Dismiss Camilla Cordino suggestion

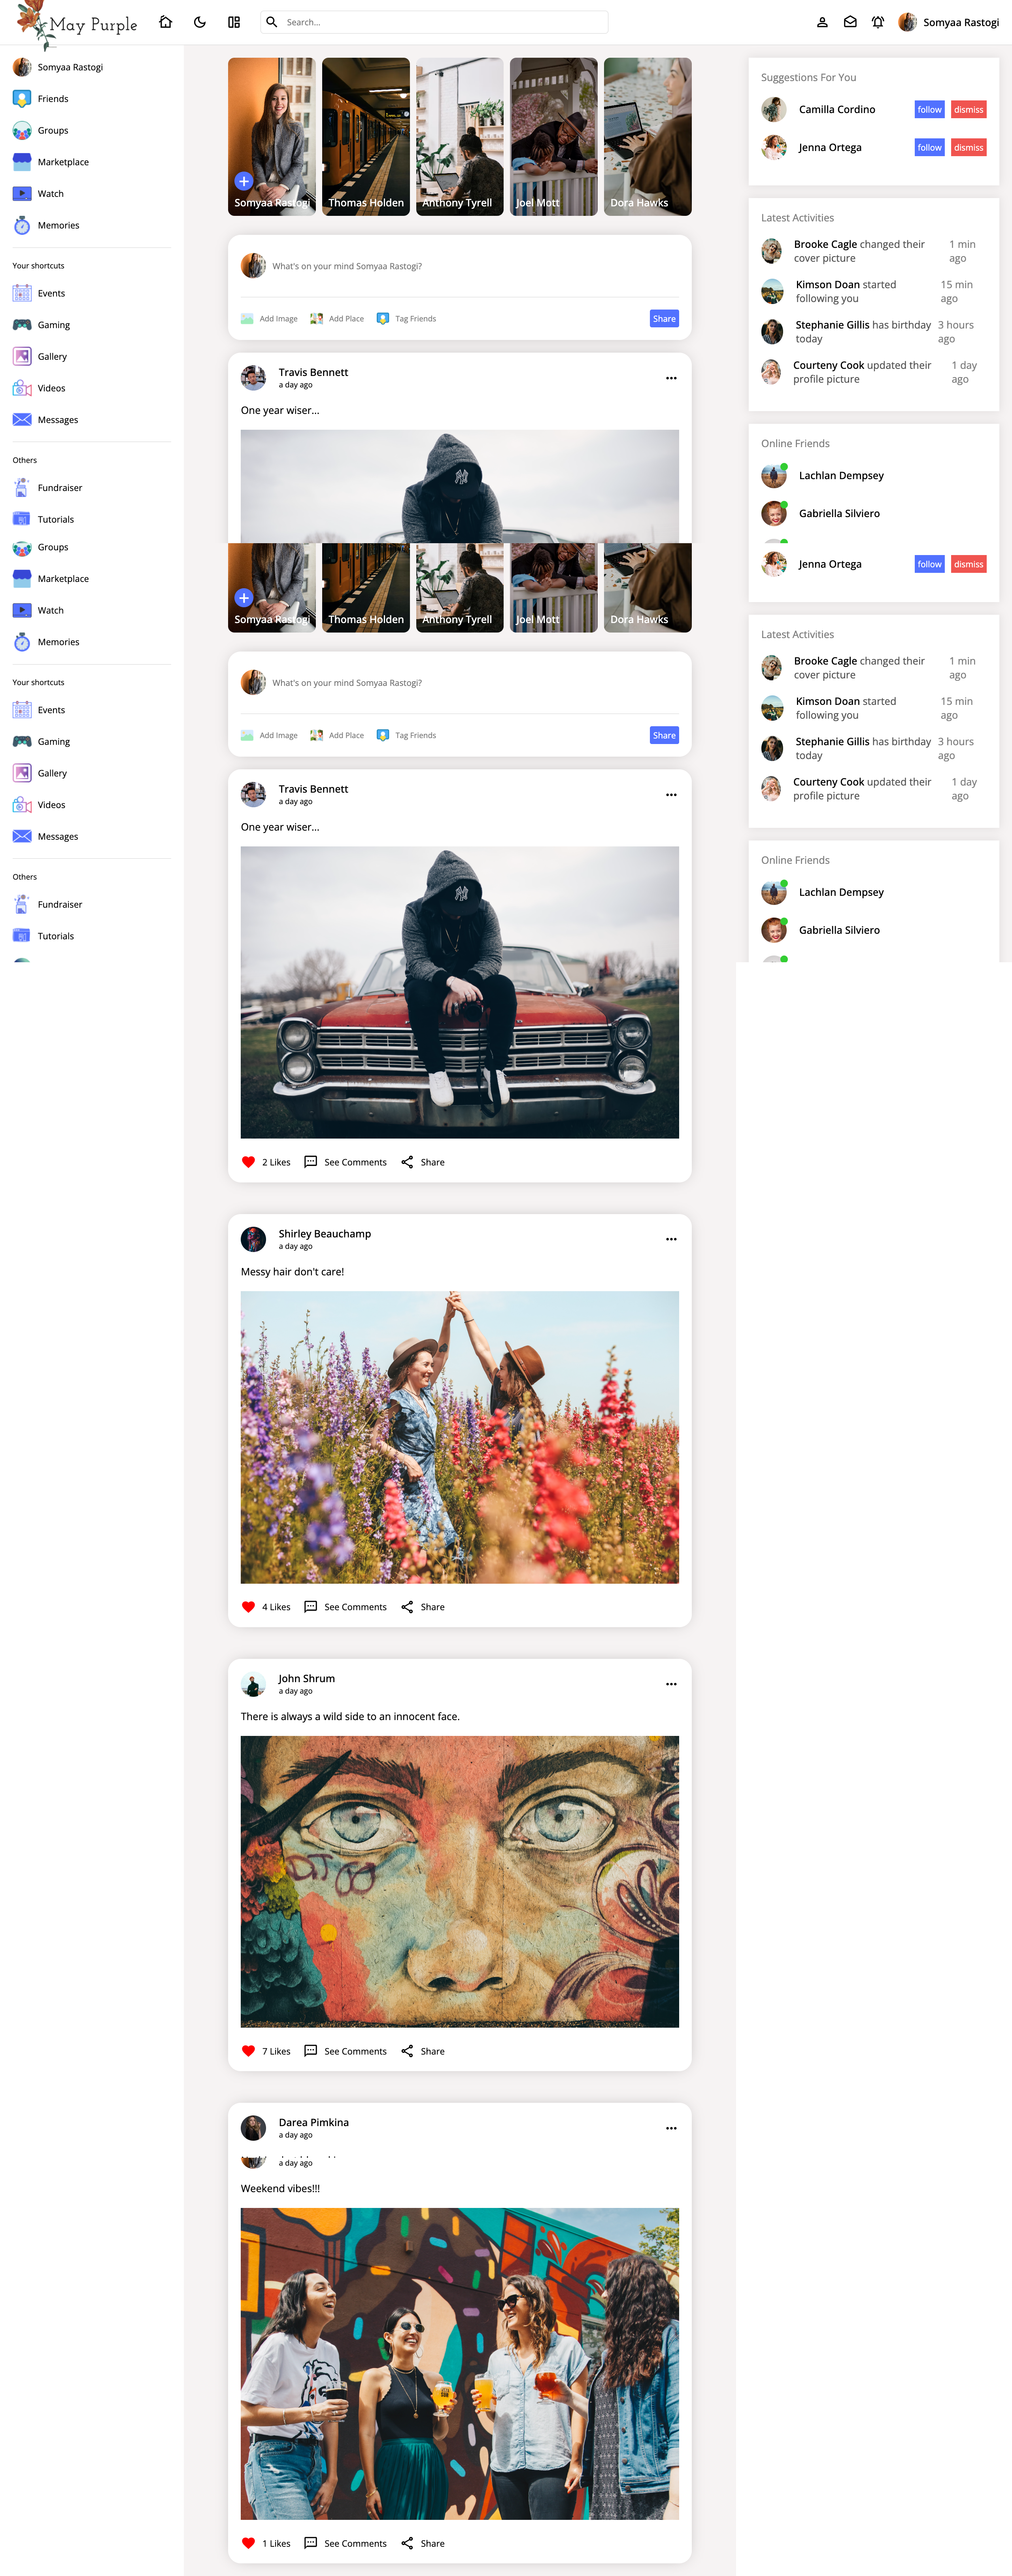click(969, 110)
